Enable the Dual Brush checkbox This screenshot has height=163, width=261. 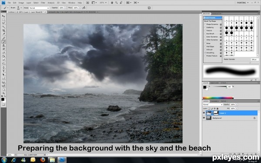click(x=205, y=34)
